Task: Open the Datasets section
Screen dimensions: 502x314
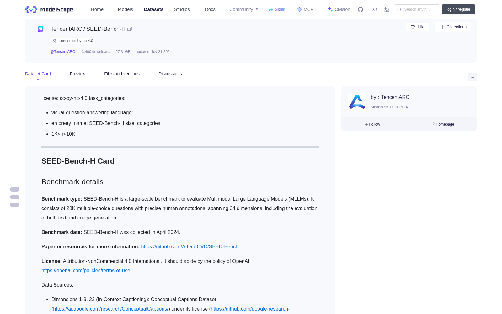Action: [154, 9]
